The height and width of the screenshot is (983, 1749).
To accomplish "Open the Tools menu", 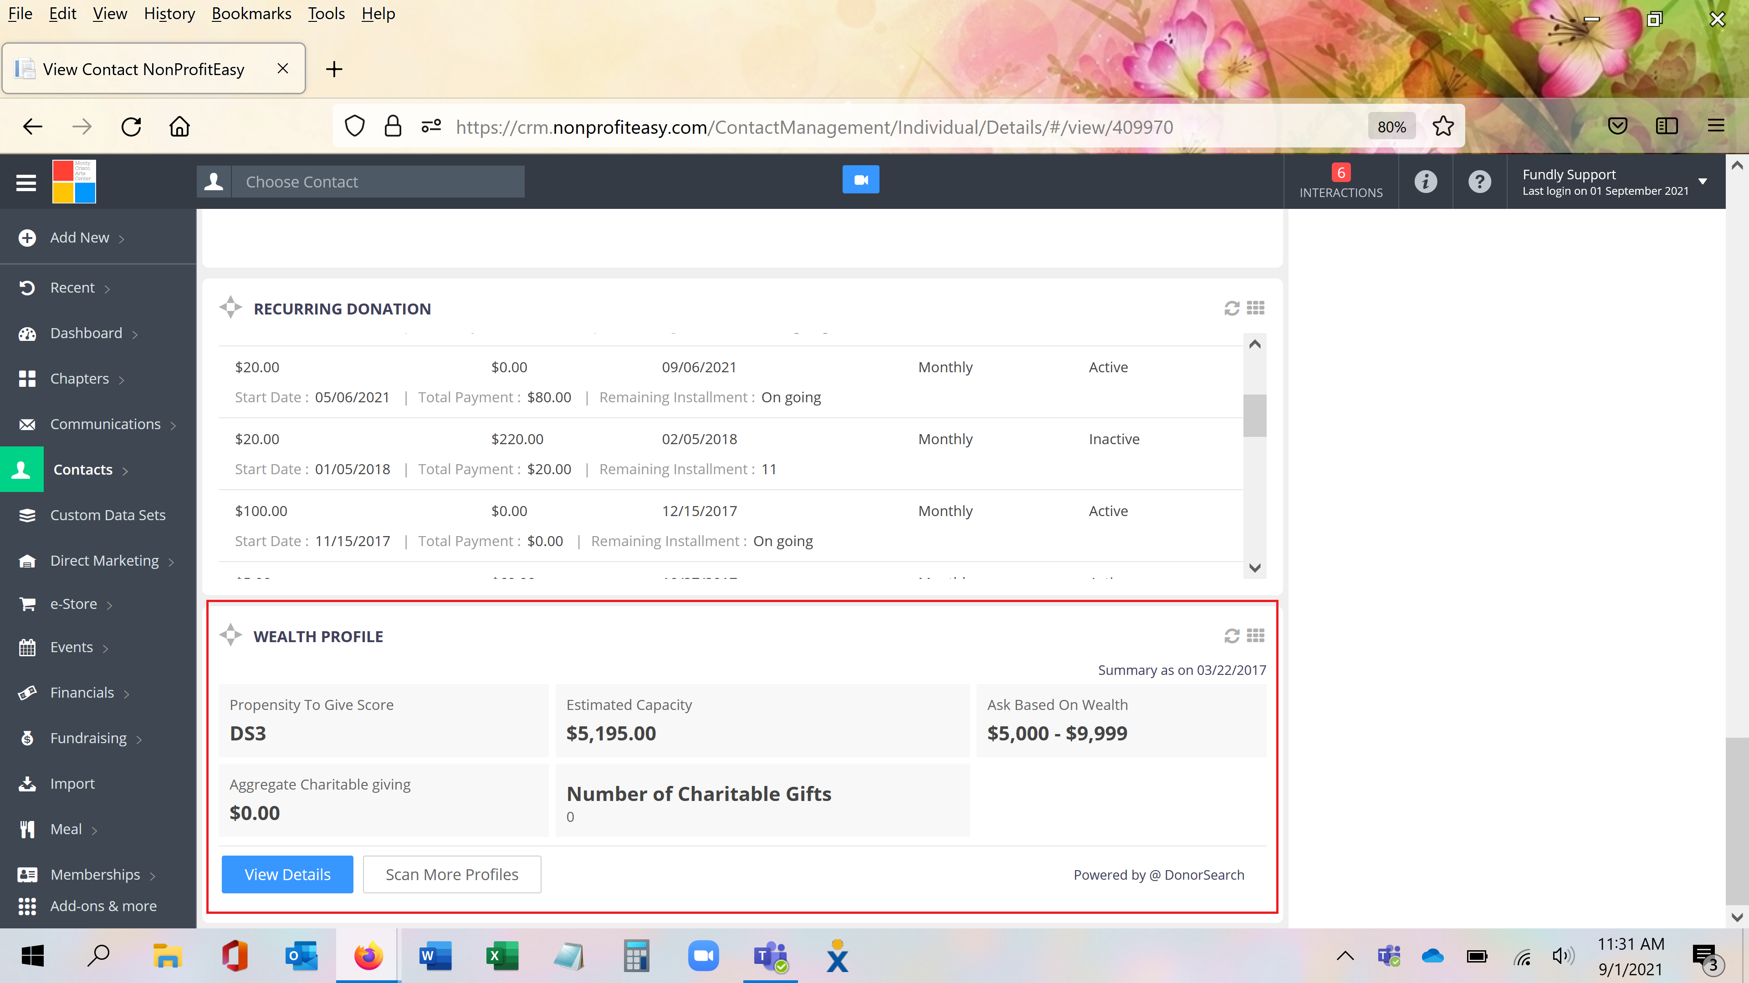I will (x=326, y=14).
